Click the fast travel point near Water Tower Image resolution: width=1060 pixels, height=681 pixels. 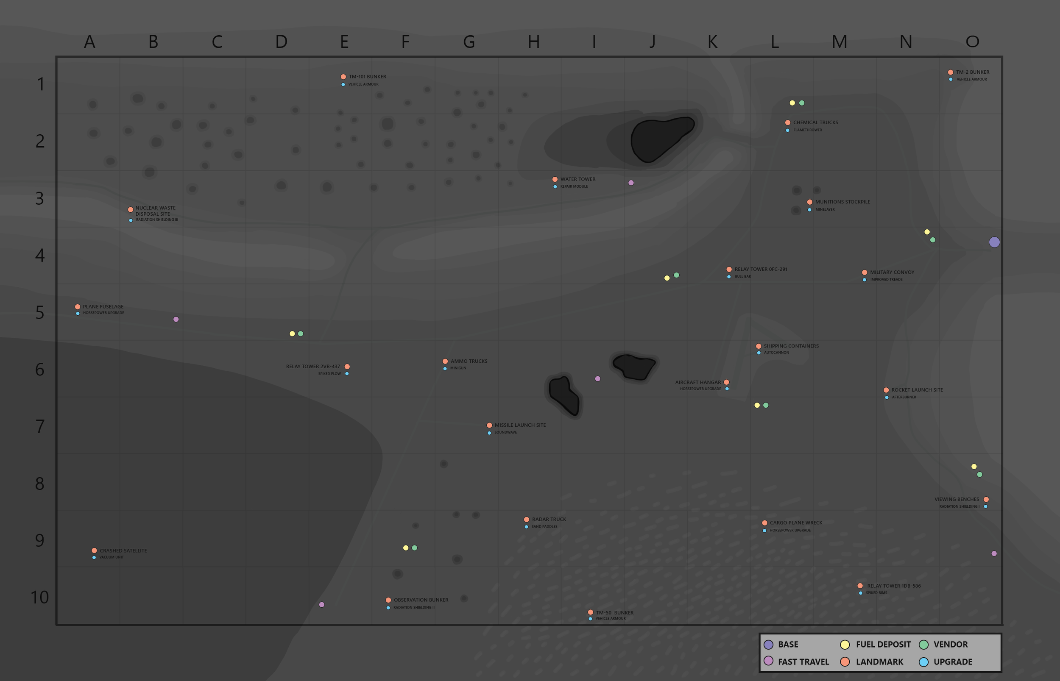631,183
